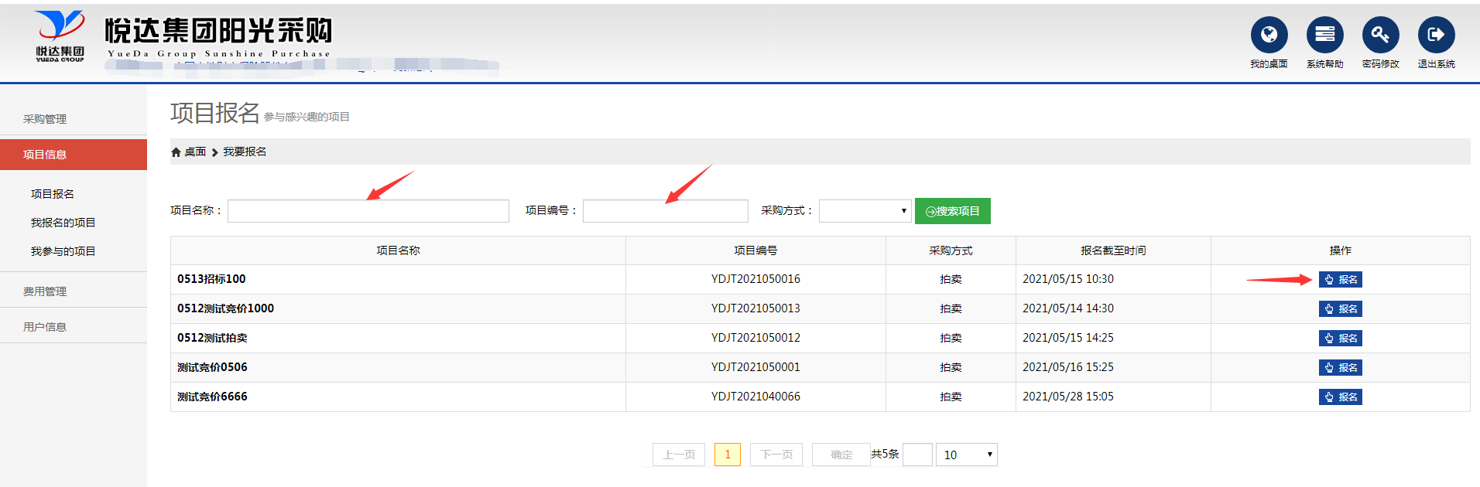
Task: Open 我的桌面 globe icon
Action: (x=1269, y=35)
